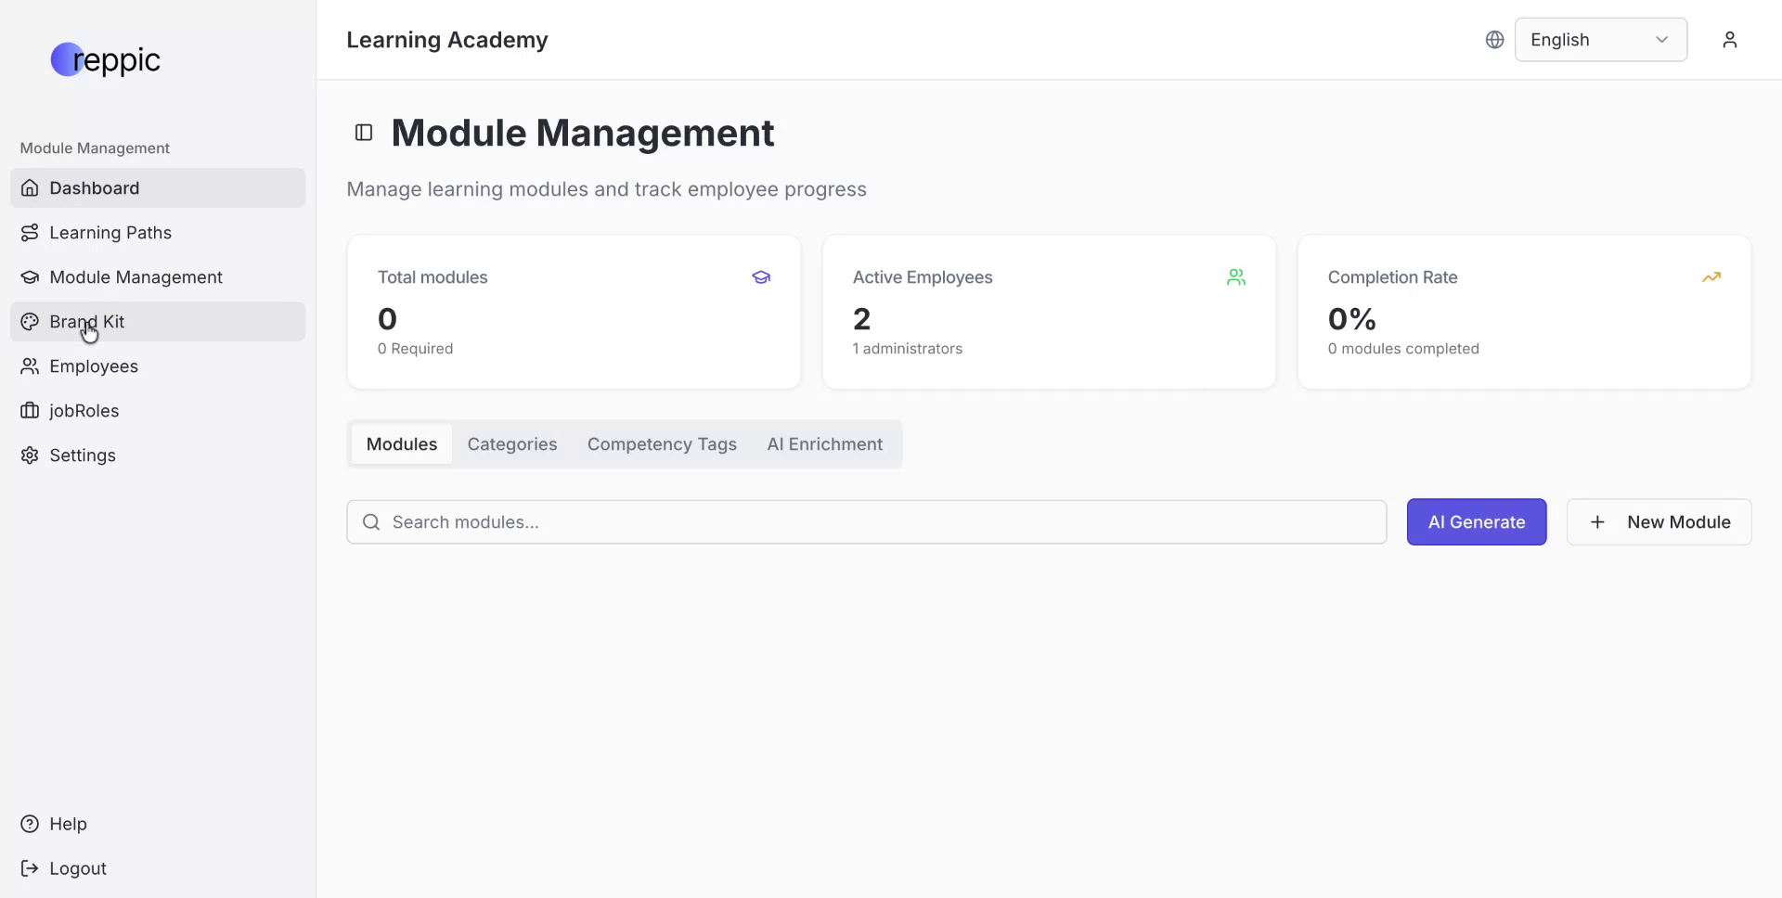
Task: Open Settings gear icon
Action: [30, 455]
